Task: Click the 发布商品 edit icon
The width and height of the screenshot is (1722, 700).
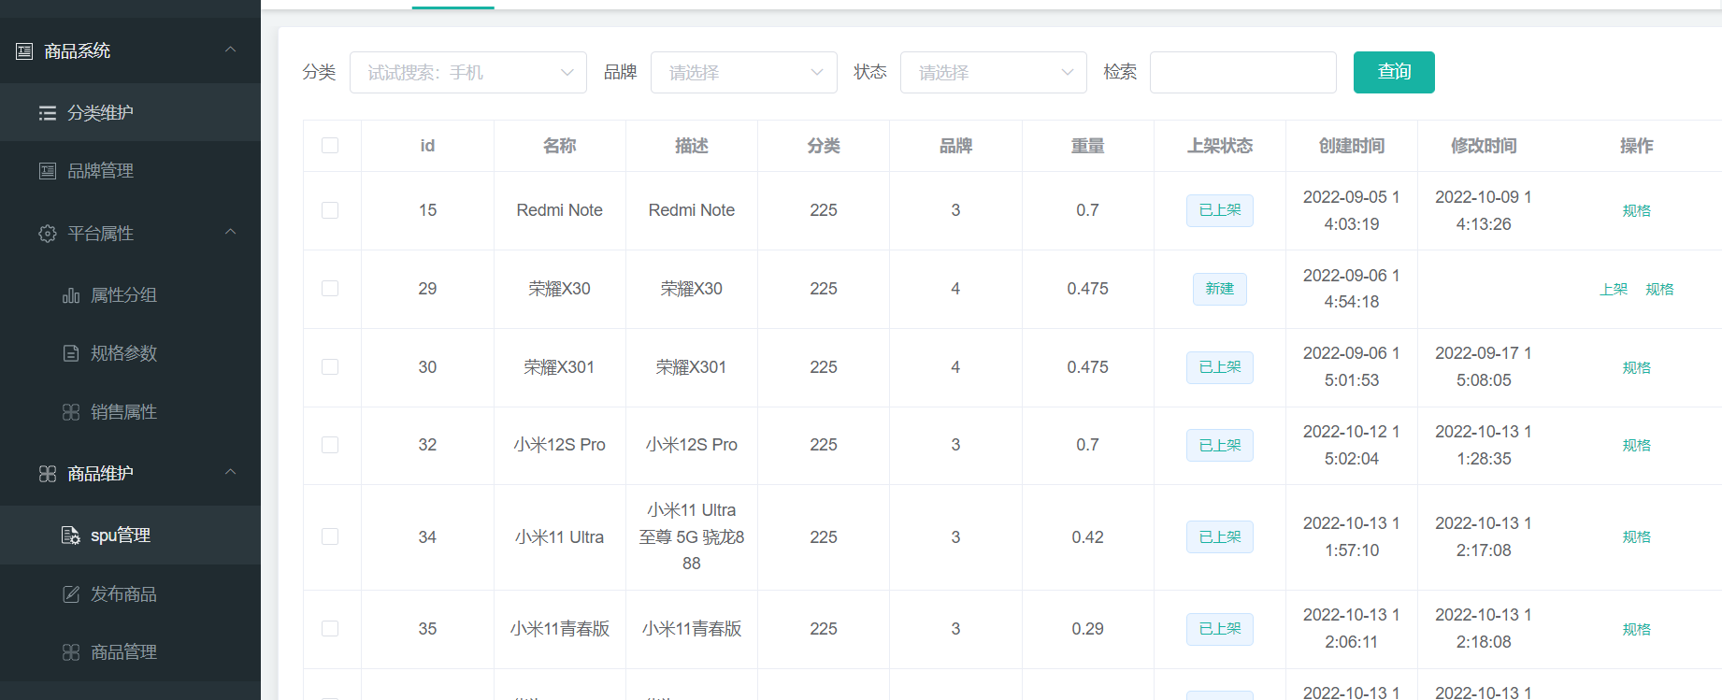Action: coord(71,594)
